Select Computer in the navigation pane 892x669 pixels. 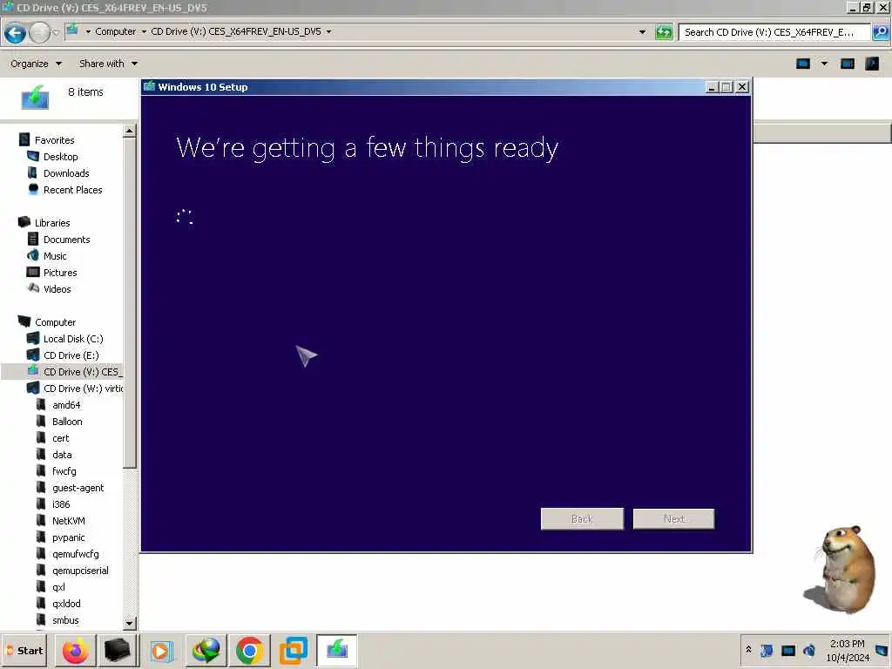pos(55,322)
